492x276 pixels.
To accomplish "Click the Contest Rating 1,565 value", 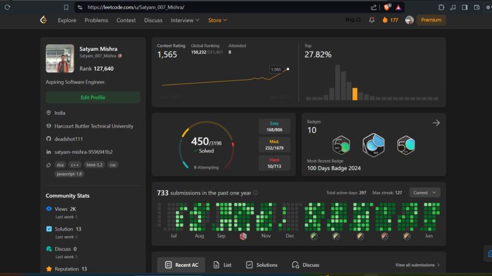I will [x=167, y=55].
